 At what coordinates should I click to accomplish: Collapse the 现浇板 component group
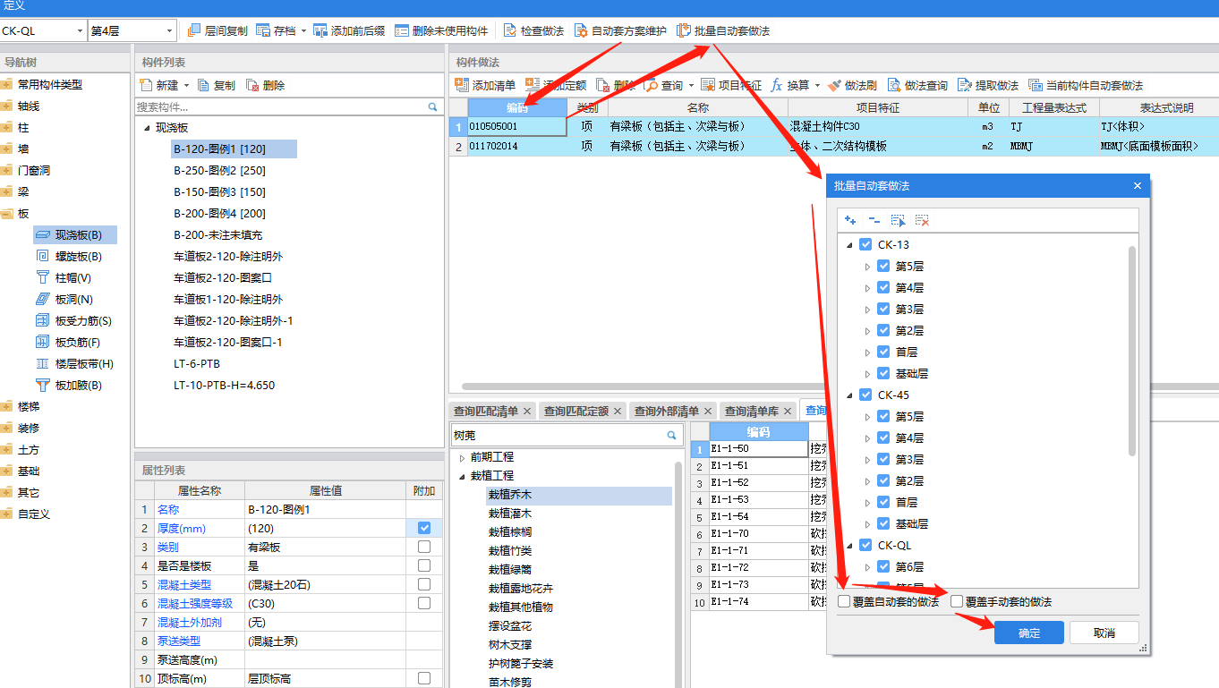(147, 128)
